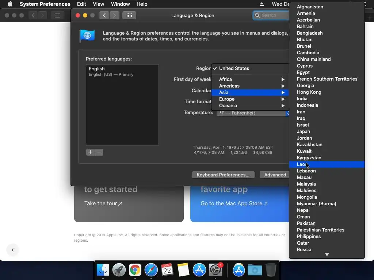The height and width of the screenshot is (280, 374).
Task: Choose Afghanistan from the country list
Action: pos(327,7)
